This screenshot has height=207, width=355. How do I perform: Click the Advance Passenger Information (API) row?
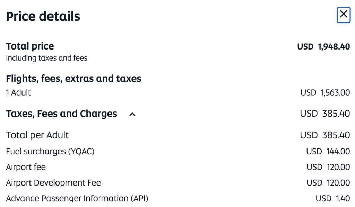click(77, 198)
